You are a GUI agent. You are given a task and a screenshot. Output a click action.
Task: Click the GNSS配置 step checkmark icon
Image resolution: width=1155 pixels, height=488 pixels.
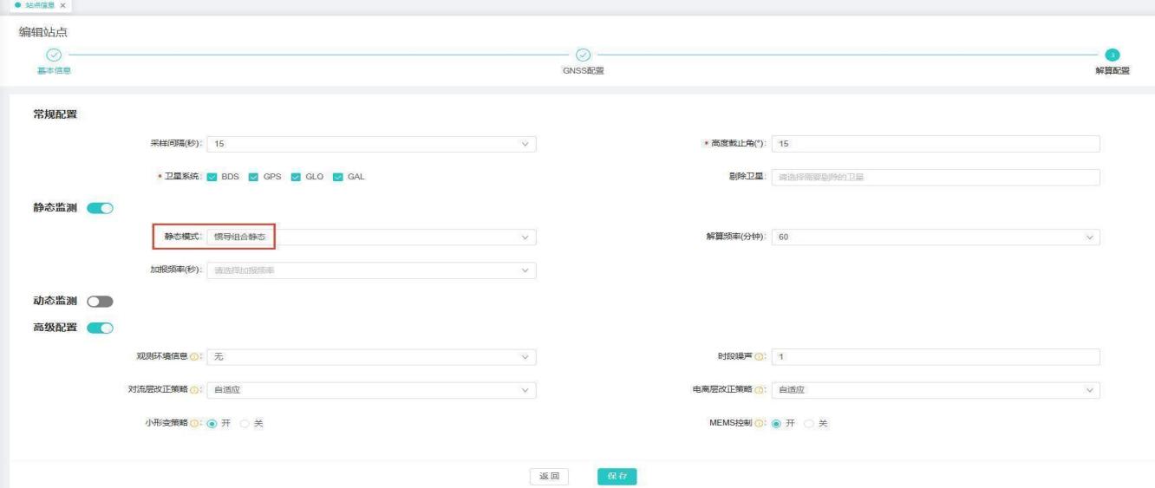pyautogui.click(x=584, y=55)
